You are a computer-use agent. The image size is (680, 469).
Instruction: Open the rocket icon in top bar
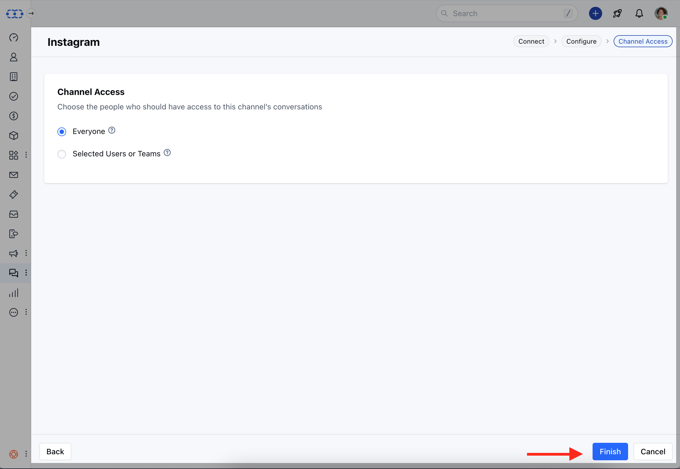click(617, 14)
